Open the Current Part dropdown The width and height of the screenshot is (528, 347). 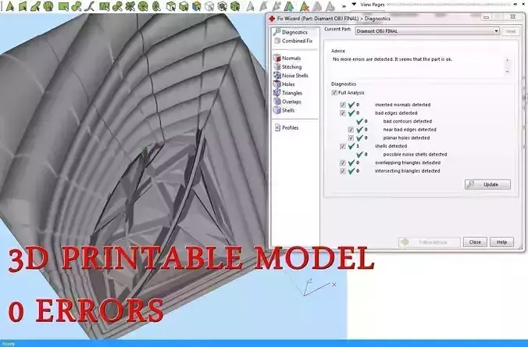coord(427,31)
